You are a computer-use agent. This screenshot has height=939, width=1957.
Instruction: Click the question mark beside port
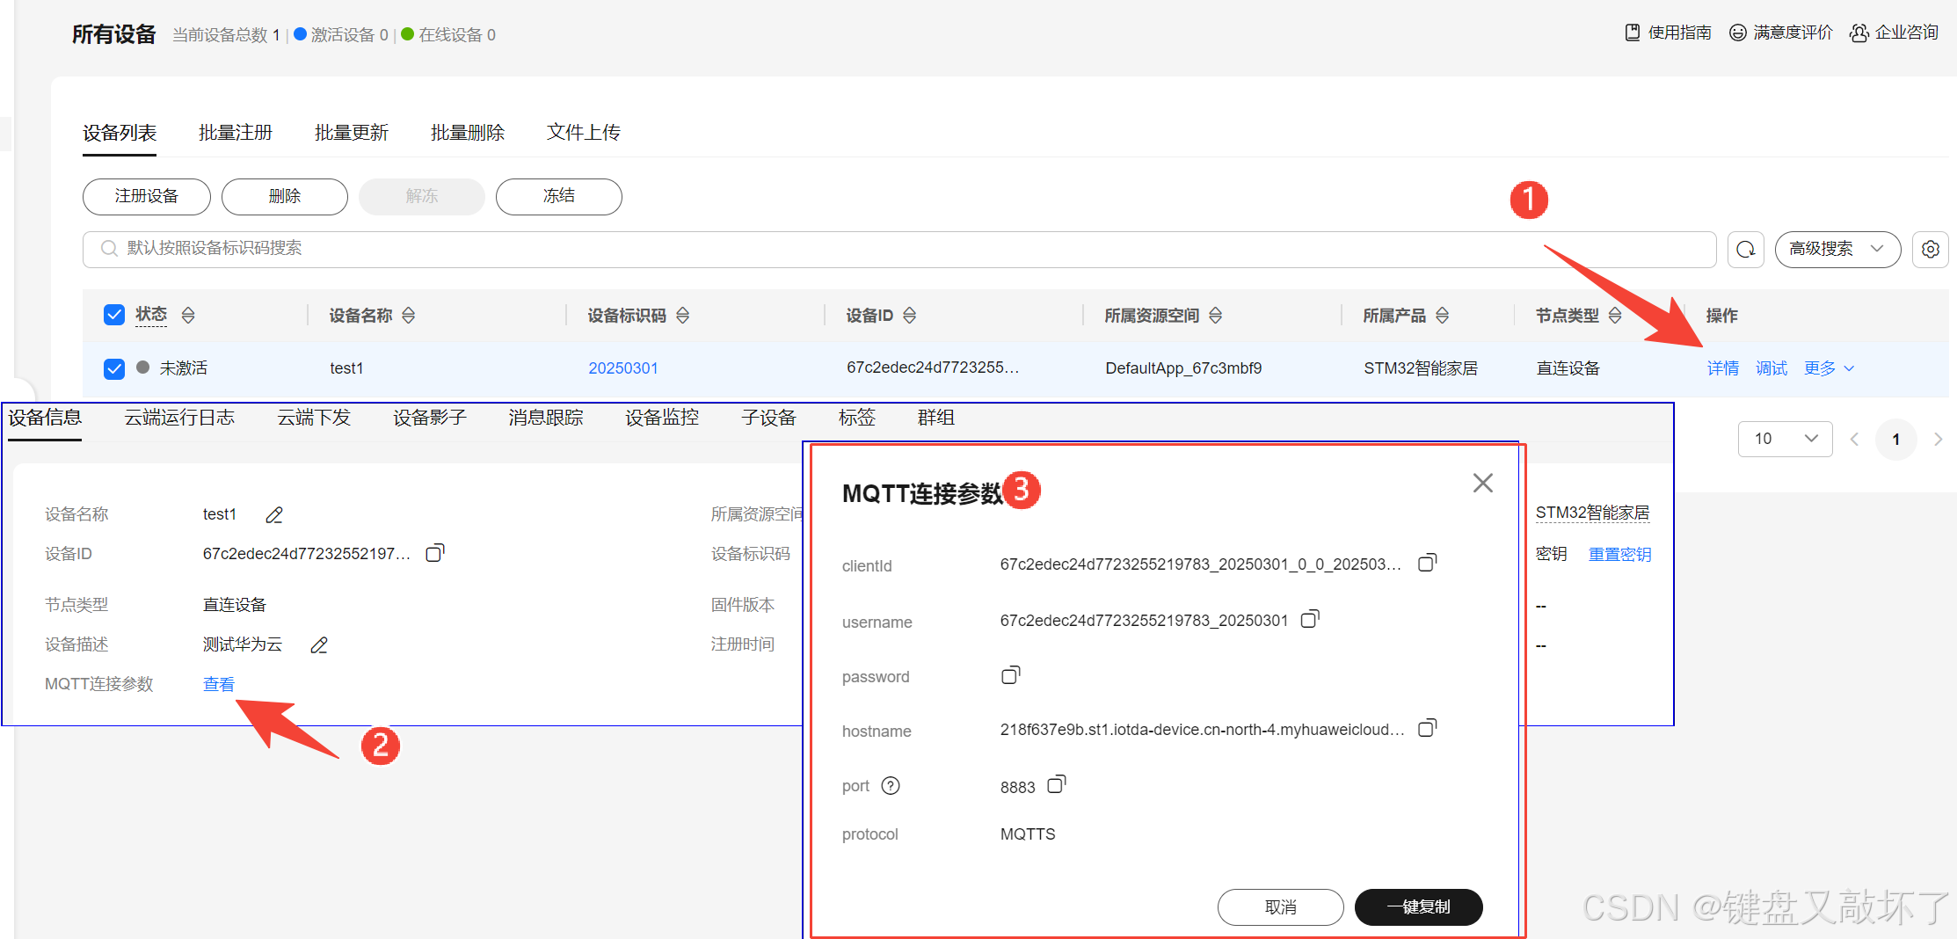tap(891, 785)
